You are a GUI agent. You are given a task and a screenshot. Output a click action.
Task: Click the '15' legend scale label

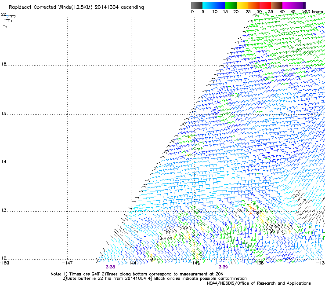pyautogui.click(x=225, y=12)
